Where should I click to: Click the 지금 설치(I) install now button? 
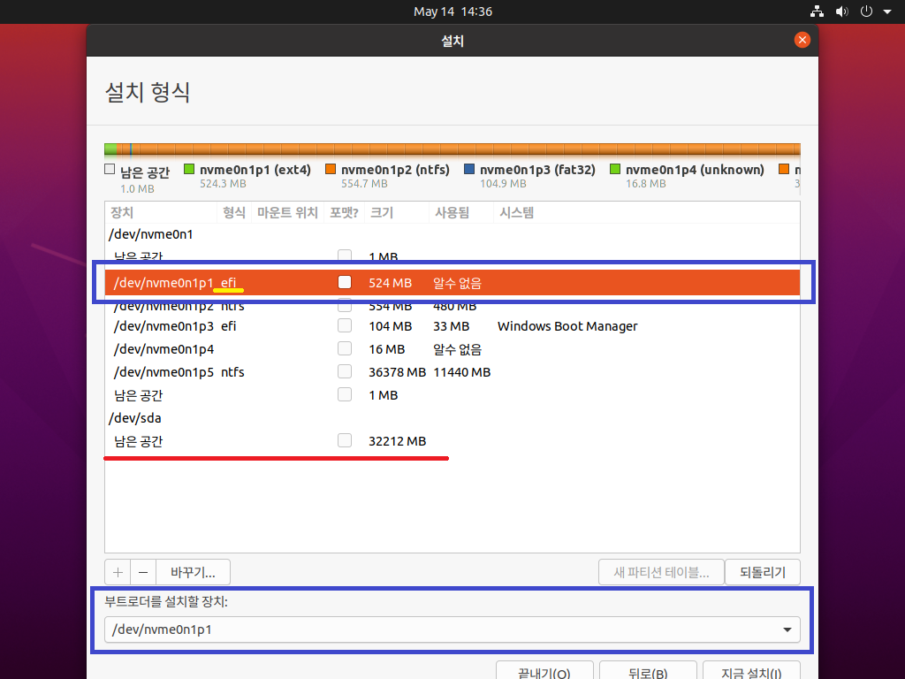[751, 671]
